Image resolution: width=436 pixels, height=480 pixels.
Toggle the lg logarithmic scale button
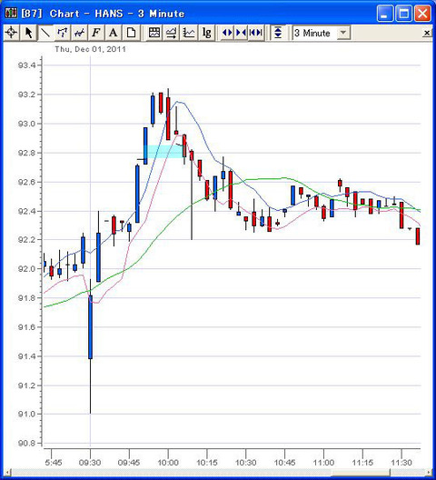point(206,33)
